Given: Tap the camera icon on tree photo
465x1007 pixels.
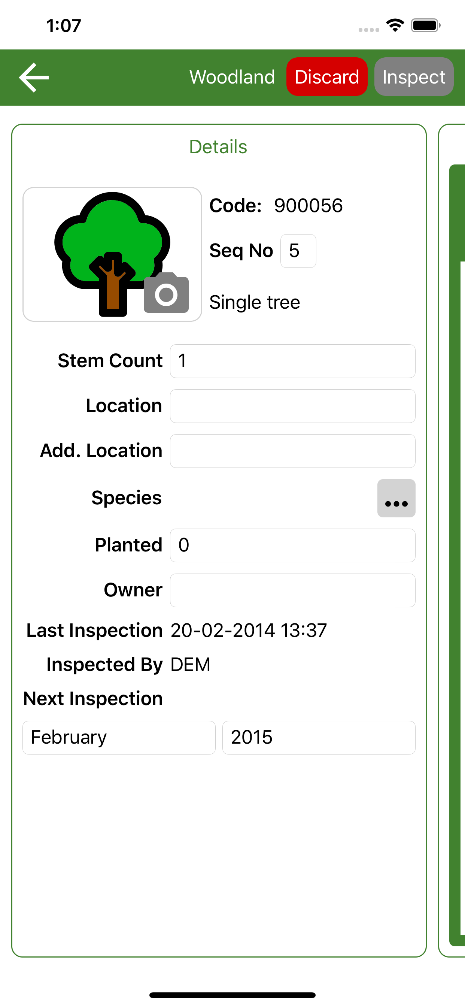Looking at the screenshot, I should (x=166, y=293).
